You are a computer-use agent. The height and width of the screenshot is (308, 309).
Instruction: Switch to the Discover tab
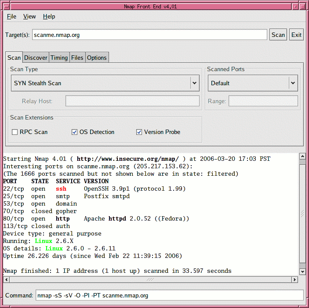(x=36, y=58)
